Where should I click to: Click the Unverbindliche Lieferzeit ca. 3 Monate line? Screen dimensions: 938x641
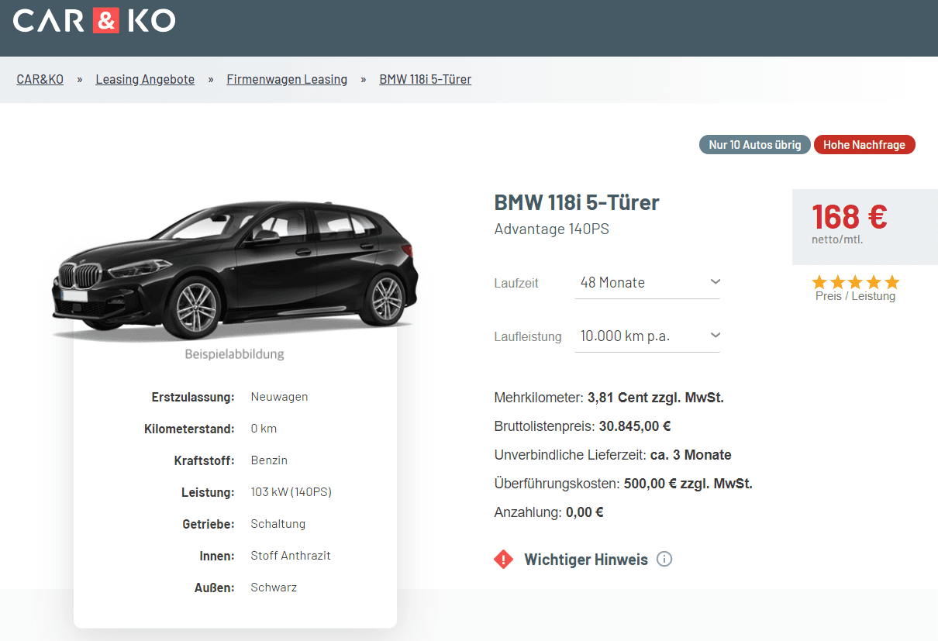(613, 455)
